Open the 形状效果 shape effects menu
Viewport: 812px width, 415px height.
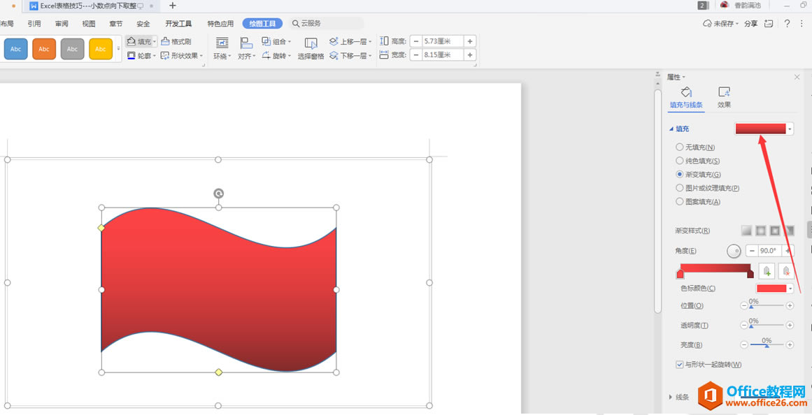[x=182, y=55]
